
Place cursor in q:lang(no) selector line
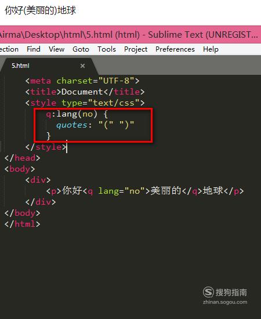(77, 114)
